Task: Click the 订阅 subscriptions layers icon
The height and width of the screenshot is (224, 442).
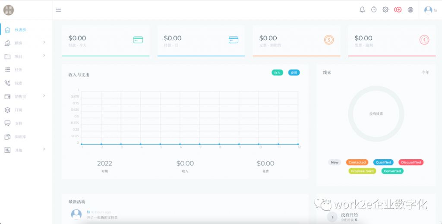Action: 7,110
